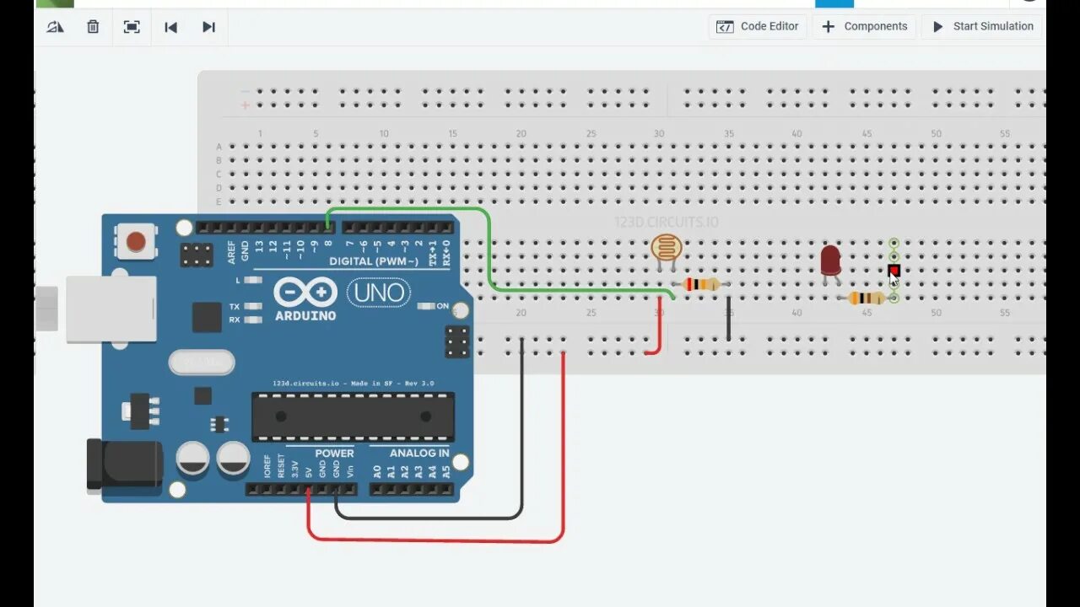Start the simulation
The height and width of the screenshot is (607, 1080).
pyautogui.click(x=982, y=26)
